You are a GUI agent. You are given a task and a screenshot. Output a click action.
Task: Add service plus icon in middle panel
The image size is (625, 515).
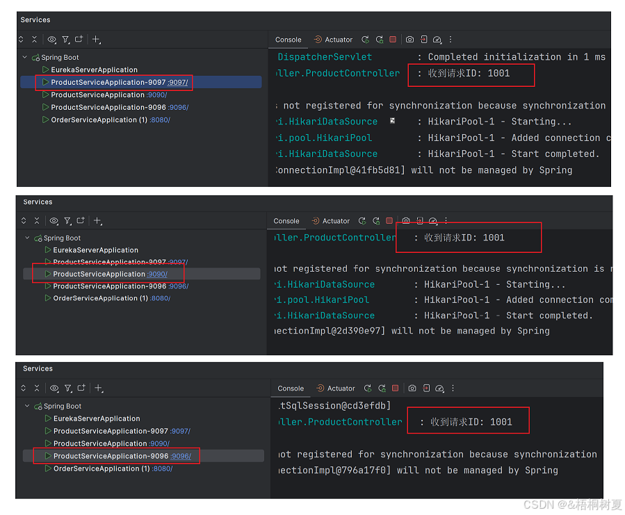(x=97, y=221)
